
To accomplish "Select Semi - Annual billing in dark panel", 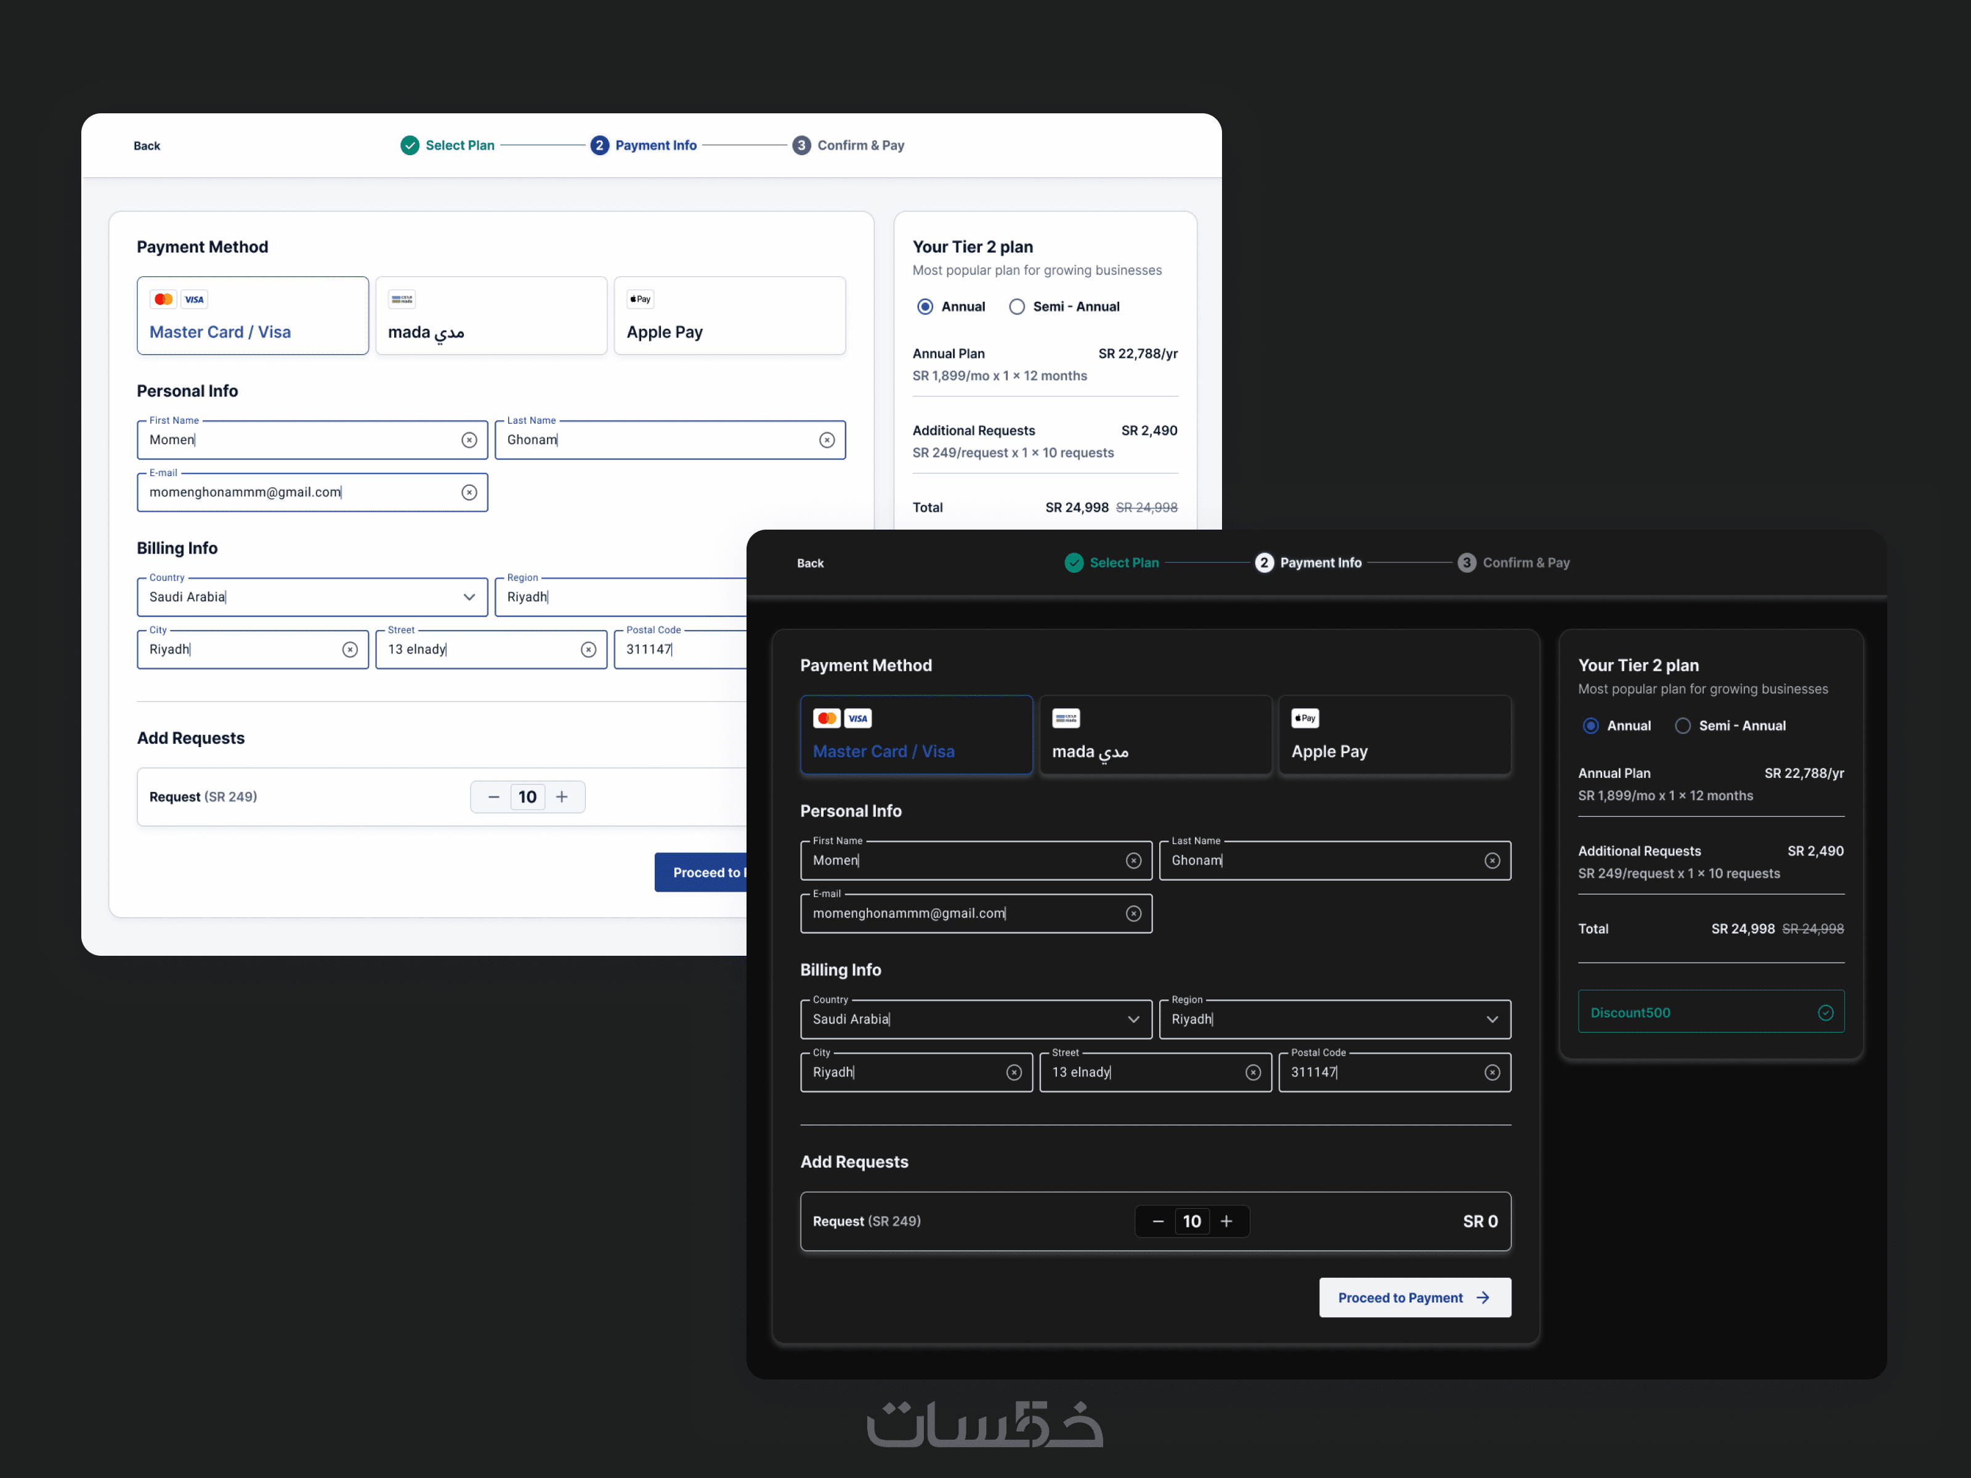I will coord(1682,726).
